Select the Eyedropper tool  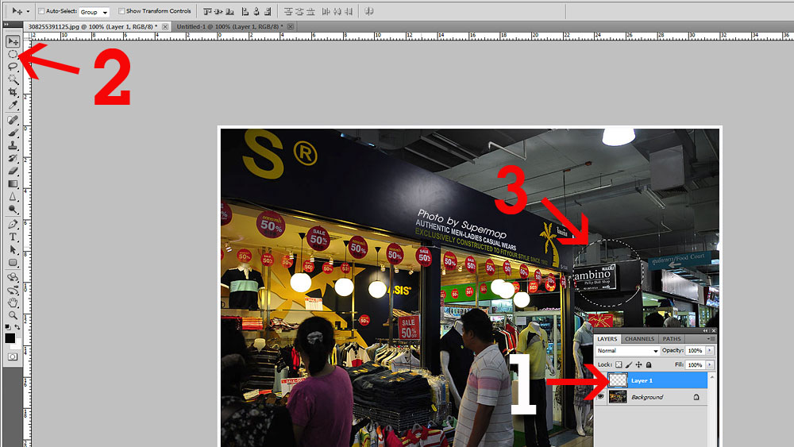point(13,105)
